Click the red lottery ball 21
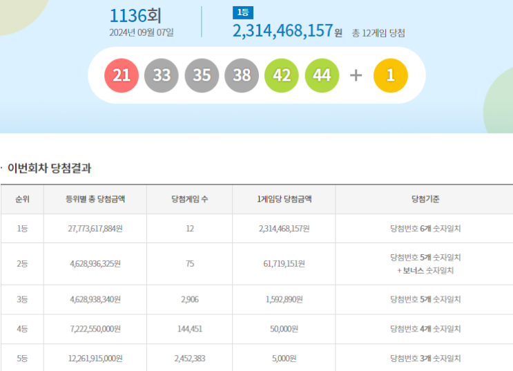 122,75
